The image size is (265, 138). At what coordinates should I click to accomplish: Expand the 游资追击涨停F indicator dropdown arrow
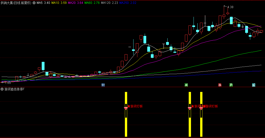click(x=2, y=89)
